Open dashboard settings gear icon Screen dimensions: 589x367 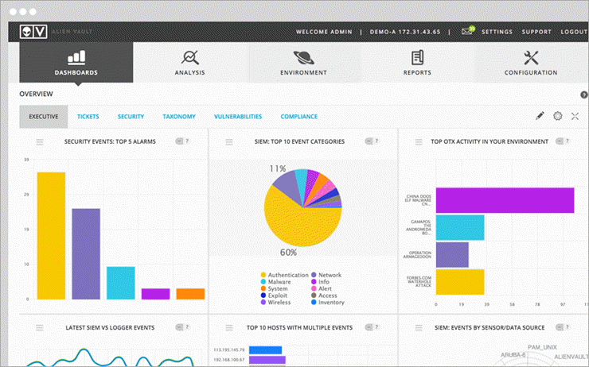(x=557, y=116)
